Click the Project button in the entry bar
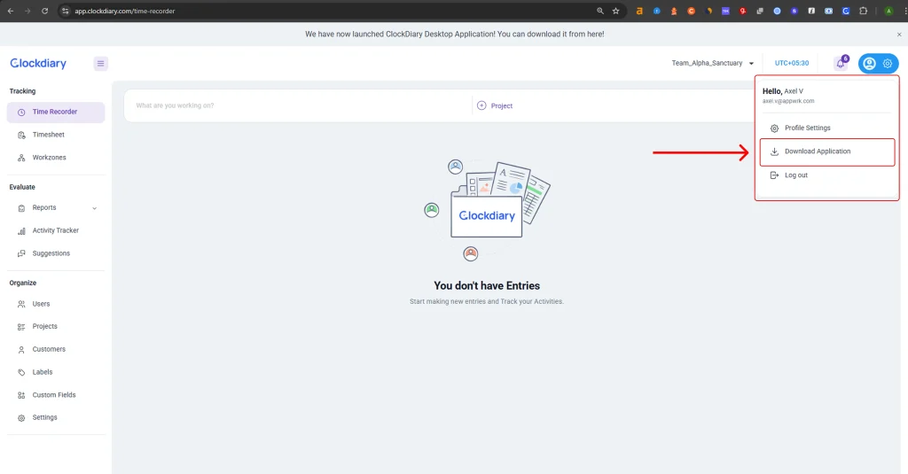Image resolution: width=908 pixels, height=474 pixels. [495, 106]
